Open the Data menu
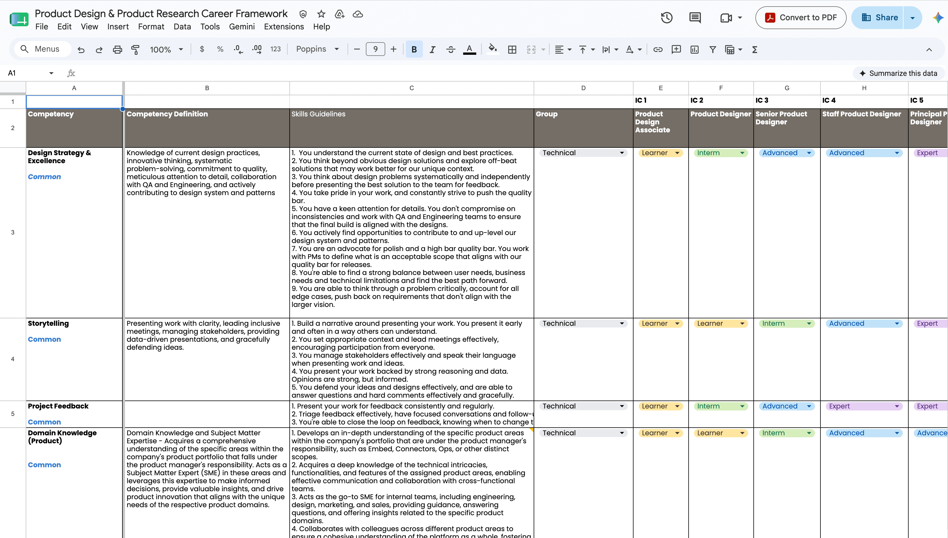This screenshot has width=948, height=538. (x=182, y=27)
